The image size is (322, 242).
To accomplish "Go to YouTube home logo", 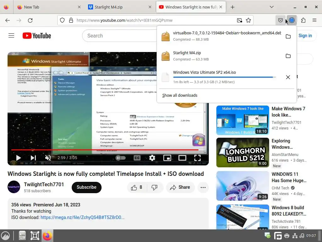I will pos(37,36).
